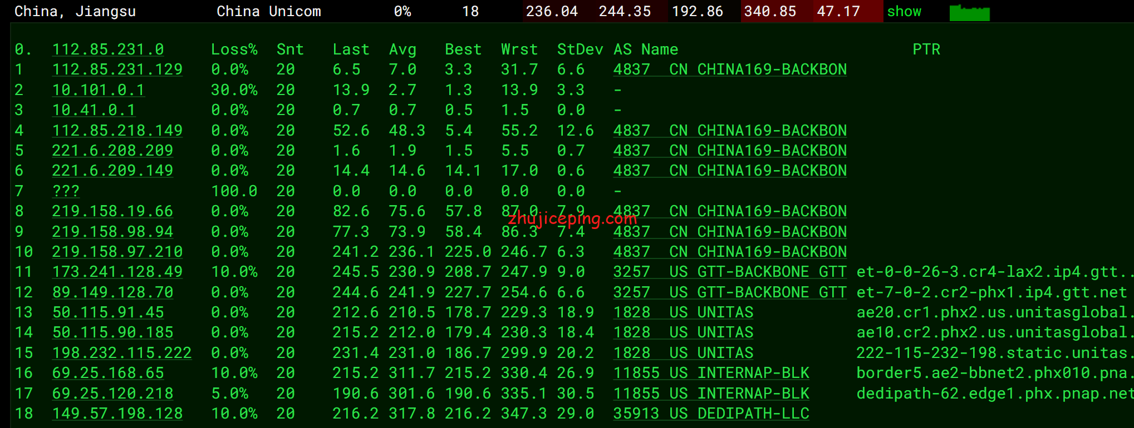The image size is (1134, 428).
Task: Click AS 1828 US UNITAS link at hop 14
Action: 683,332
